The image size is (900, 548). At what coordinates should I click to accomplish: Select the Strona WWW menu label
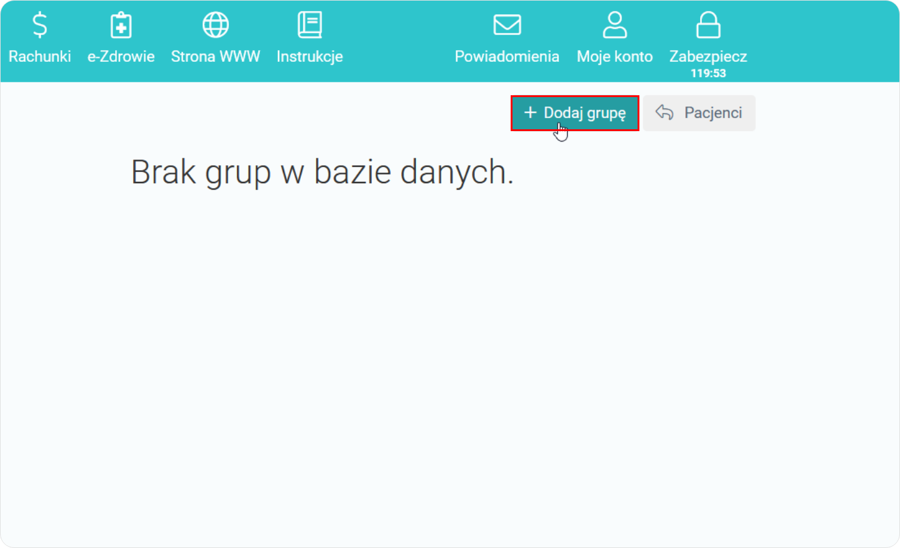[x=215, y=56]
